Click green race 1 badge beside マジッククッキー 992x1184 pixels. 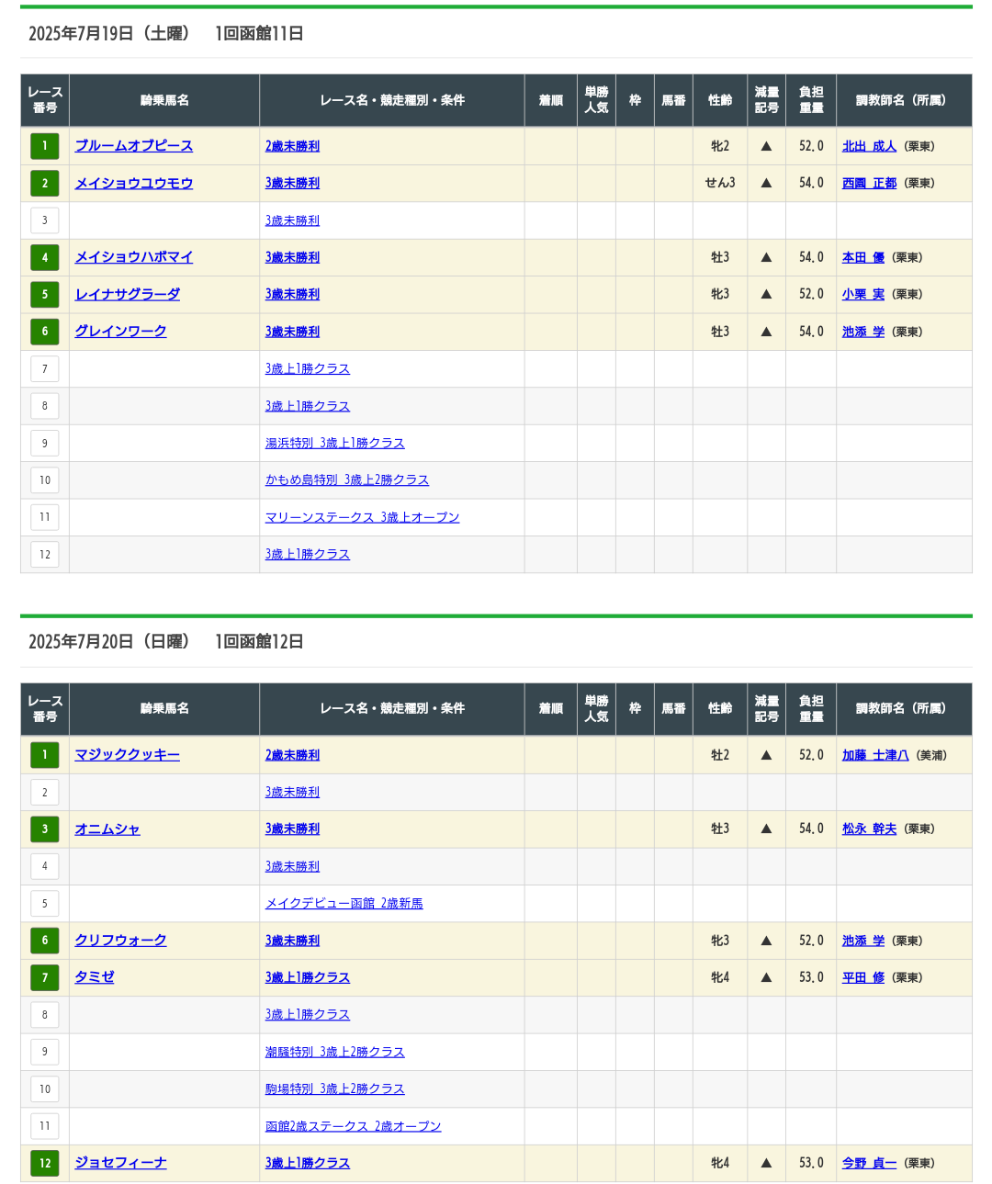[44, 755]
